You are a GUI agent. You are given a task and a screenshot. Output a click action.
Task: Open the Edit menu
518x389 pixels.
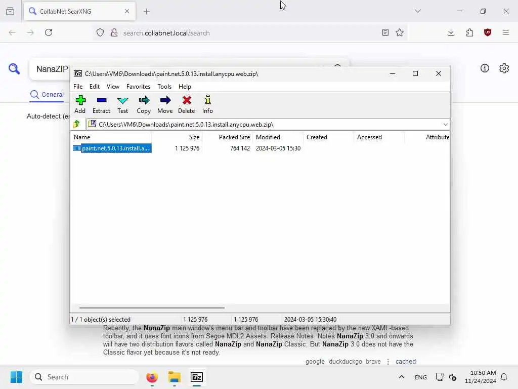(x=95, y=86)
